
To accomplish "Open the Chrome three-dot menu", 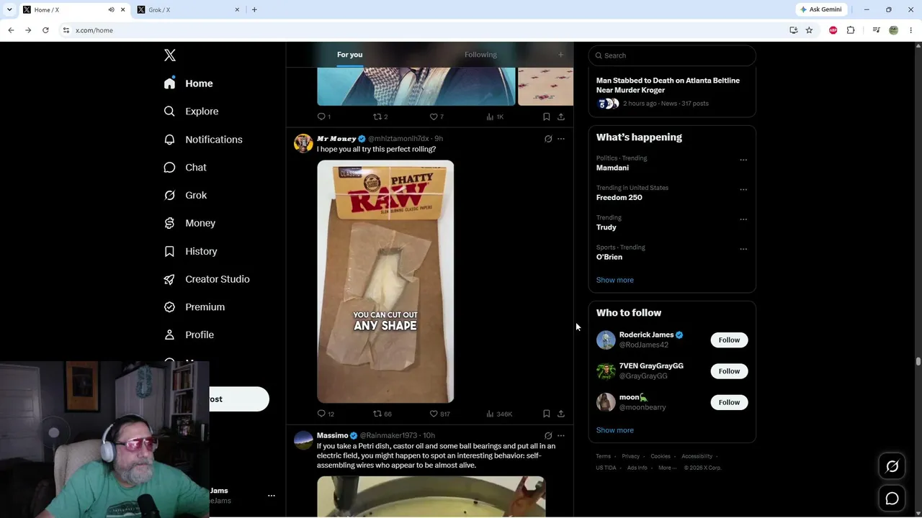I will [x=911, y=30].
